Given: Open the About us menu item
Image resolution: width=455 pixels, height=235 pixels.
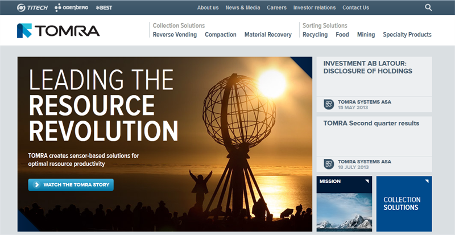Looking at the screenshot, I should 208,7.
